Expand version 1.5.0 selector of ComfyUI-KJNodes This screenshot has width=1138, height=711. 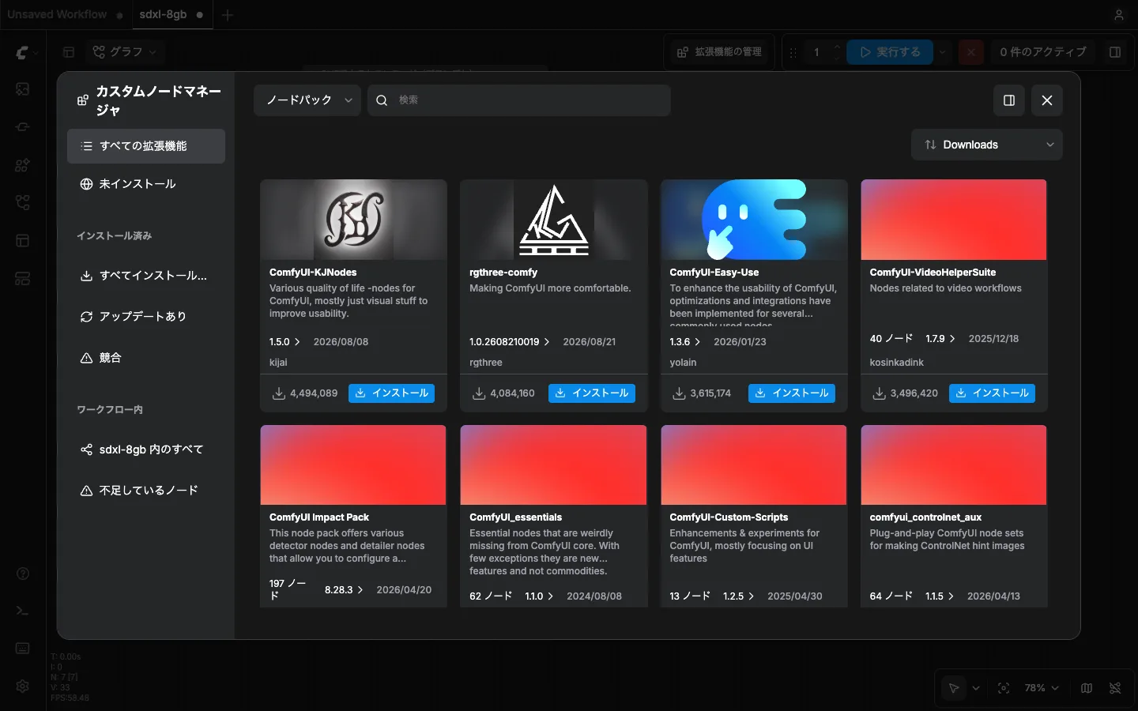pyautogui.click(x=284, y=342)
